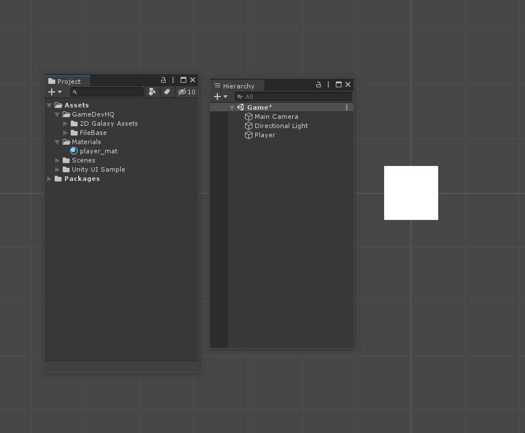Select the Materials folder icon
This screenshot has height=433, width=525.
click(x=66, y=142)
